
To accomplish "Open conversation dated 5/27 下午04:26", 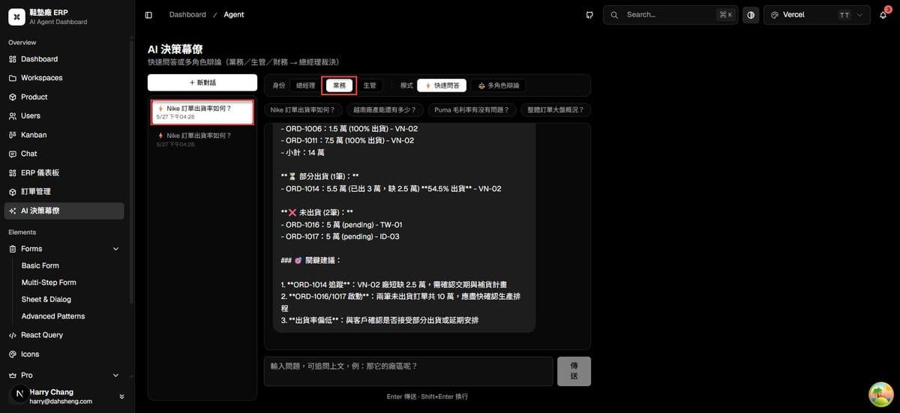I will [202, 139].
